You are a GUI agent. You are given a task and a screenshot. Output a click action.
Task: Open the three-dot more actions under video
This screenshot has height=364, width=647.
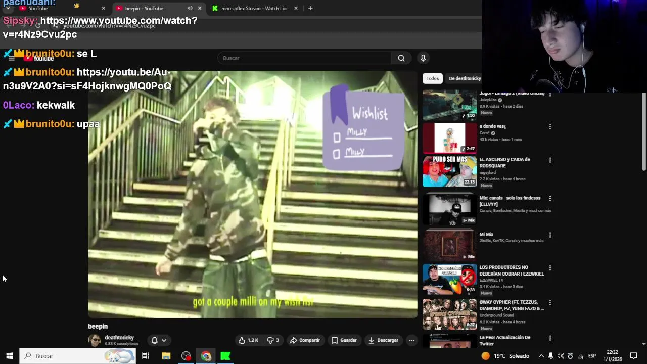point(411,340)
